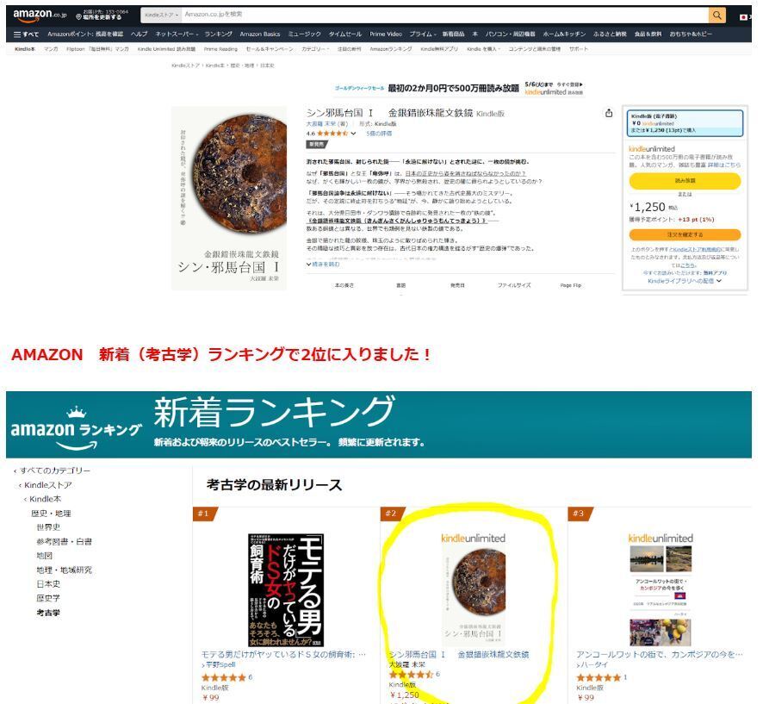
Task: Expand 続きを読む in book description
Action: point(323,264)
